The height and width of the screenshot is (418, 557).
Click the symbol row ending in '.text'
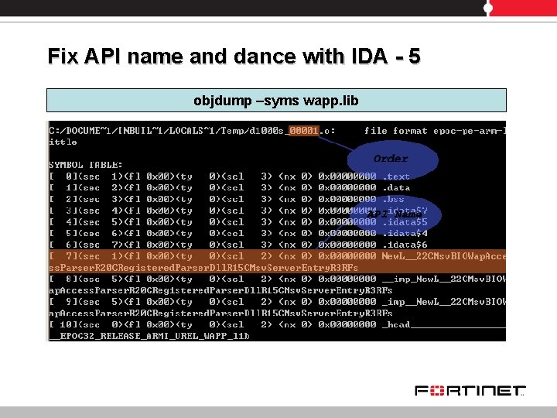230,176
